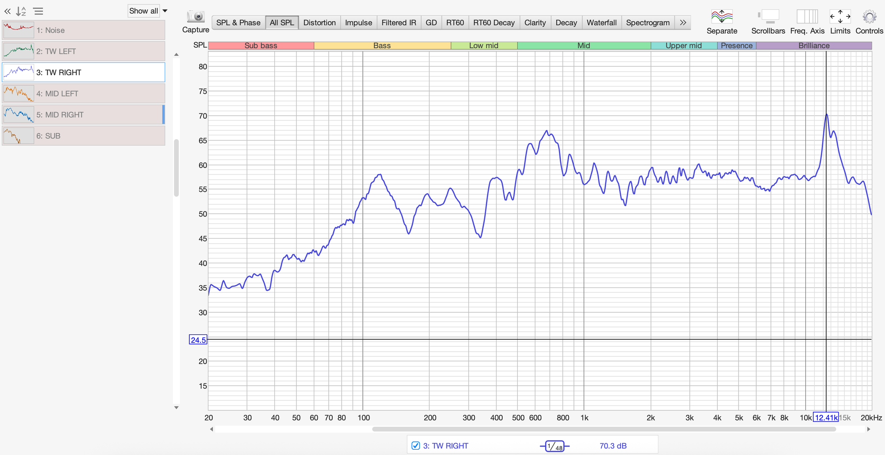Image resolution: width=885 pixels, height=455 pixels.
Task: Click the Capture camera icon
Action: (x=195, y=17)
